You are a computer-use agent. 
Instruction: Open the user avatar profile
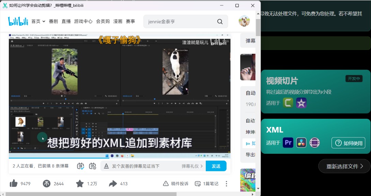[x=244, y=21]
